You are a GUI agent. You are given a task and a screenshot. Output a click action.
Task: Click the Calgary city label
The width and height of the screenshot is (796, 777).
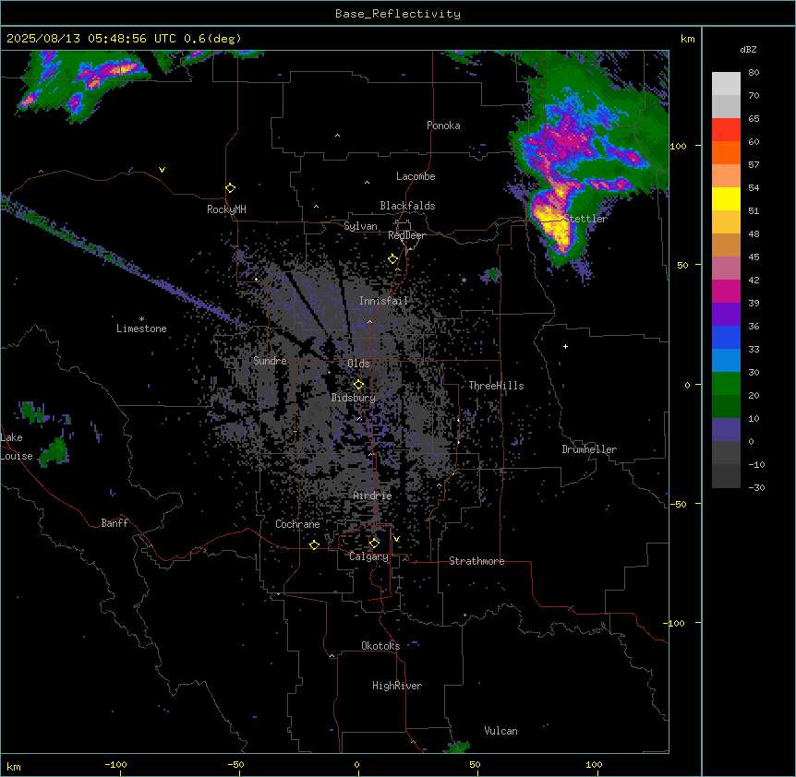(369, 556)
